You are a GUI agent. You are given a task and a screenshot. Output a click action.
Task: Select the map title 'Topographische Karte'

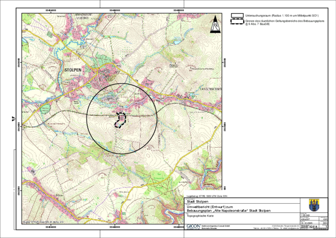click(200, 216)
